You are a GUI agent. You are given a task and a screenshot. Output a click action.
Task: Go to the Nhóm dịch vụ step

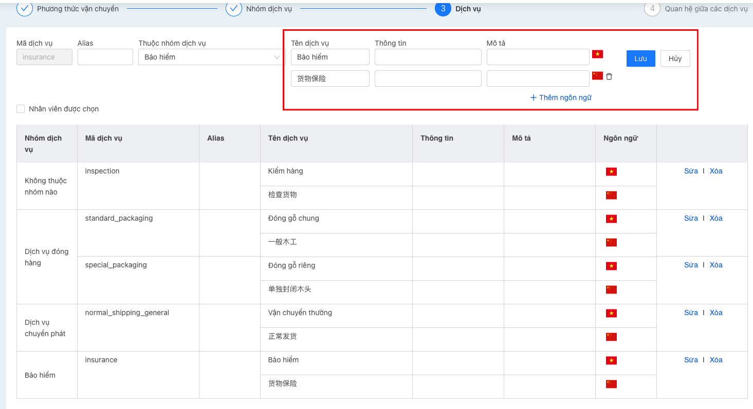[234, 9]
